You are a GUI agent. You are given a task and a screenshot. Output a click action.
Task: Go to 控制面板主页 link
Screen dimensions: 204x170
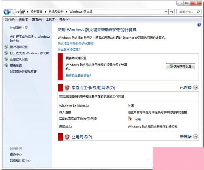(x=19, y=28)
